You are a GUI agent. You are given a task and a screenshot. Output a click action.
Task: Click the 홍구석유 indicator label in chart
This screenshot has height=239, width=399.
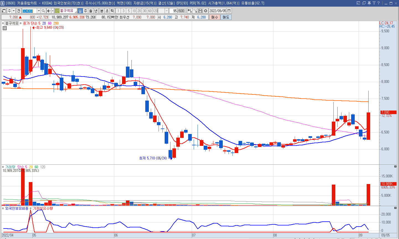click(x=12, y=23)
